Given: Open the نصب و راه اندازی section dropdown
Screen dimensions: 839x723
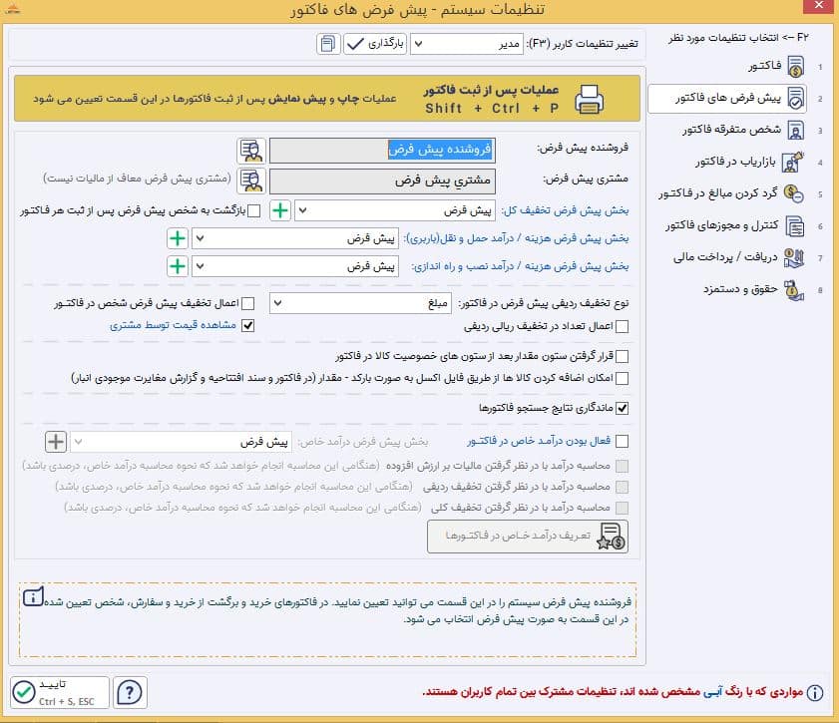Looking at the screenshot, I should (295, 266).
